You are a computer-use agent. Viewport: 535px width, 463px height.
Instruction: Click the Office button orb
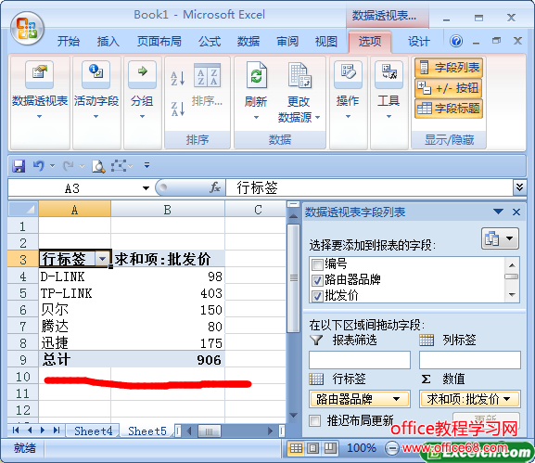click(27, 29)
